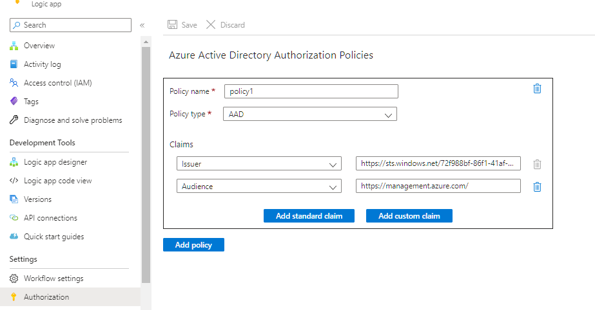Delete policy1 using the top trash icon
This screenshot has height=310, width=595.
point(537,89)
